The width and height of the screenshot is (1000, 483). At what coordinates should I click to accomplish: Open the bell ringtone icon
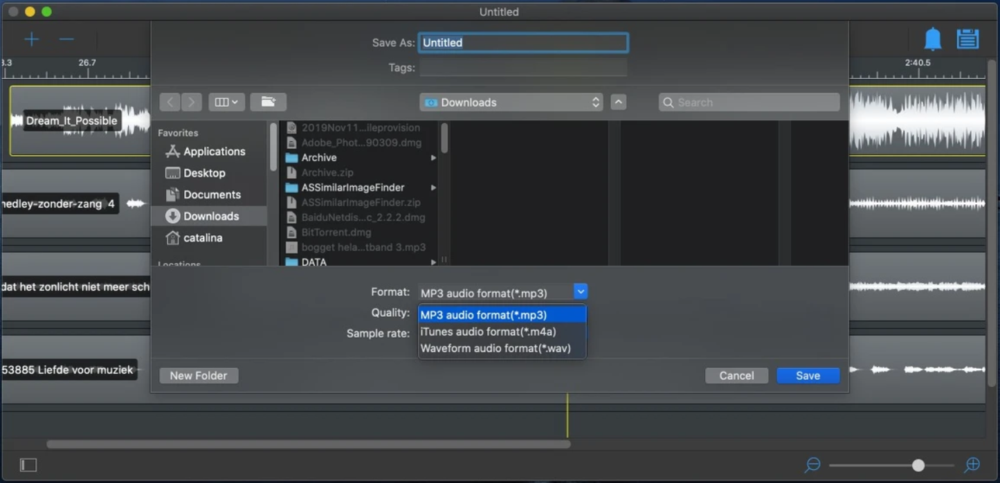[933, 39]
